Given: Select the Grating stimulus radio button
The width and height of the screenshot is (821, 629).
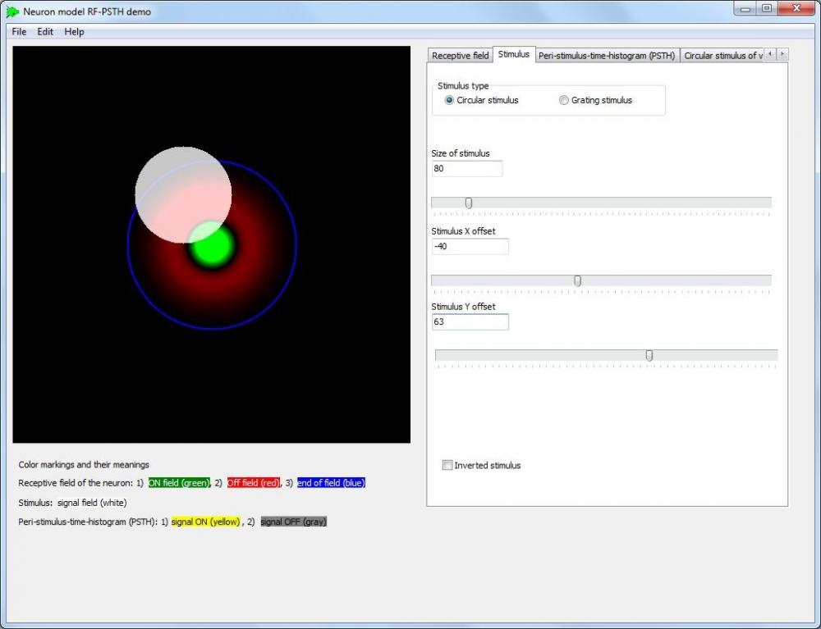Looking at the screenshot, I should 564,100.
